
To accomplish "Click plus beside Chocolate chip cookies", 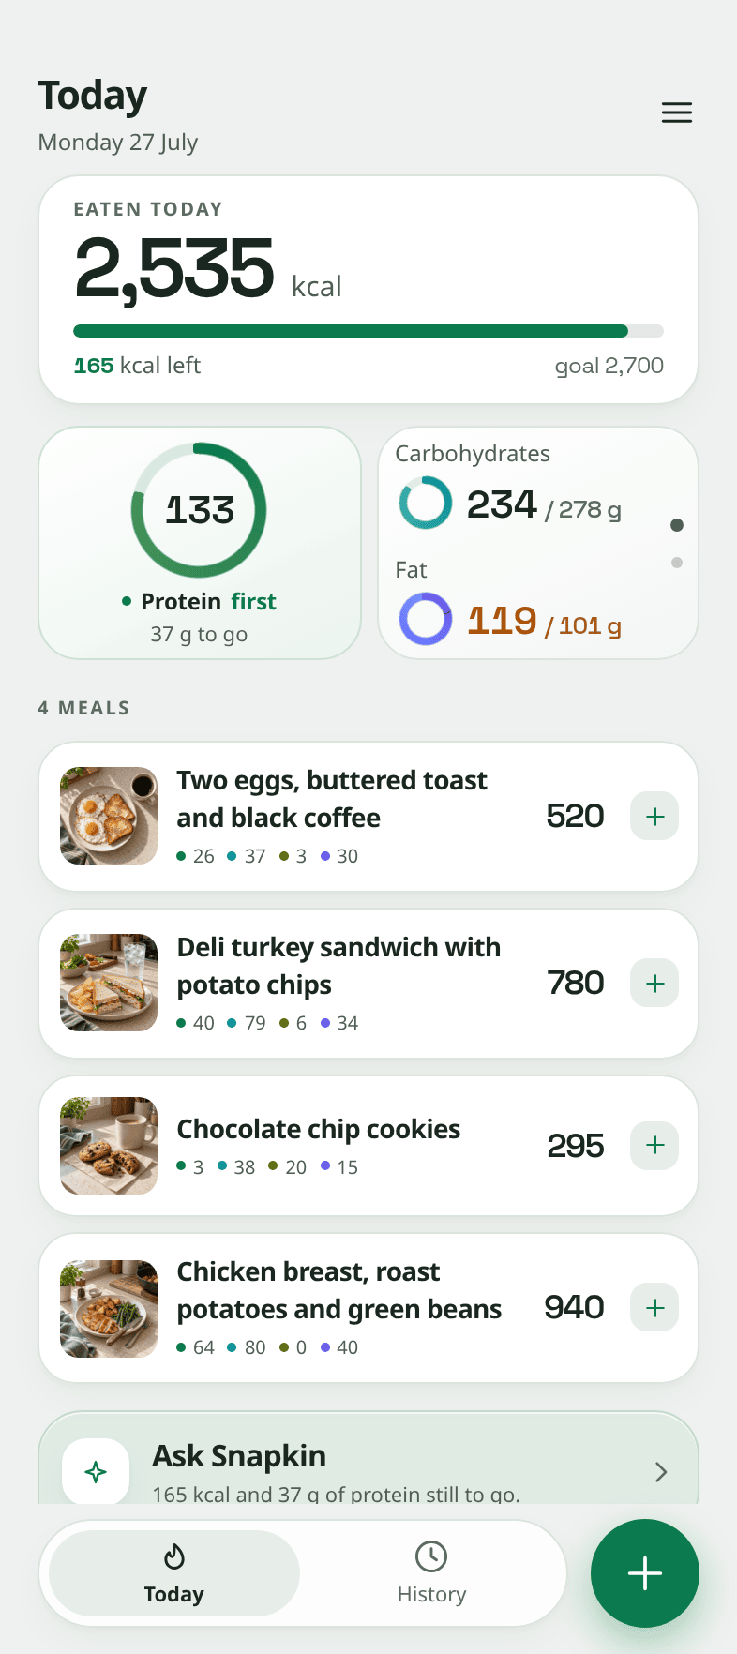I will (654, 1145).
